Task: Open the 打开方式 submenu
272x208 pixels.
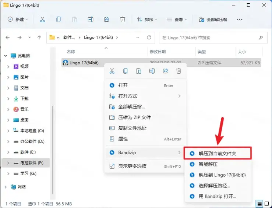Action: (x=145, y=96)
